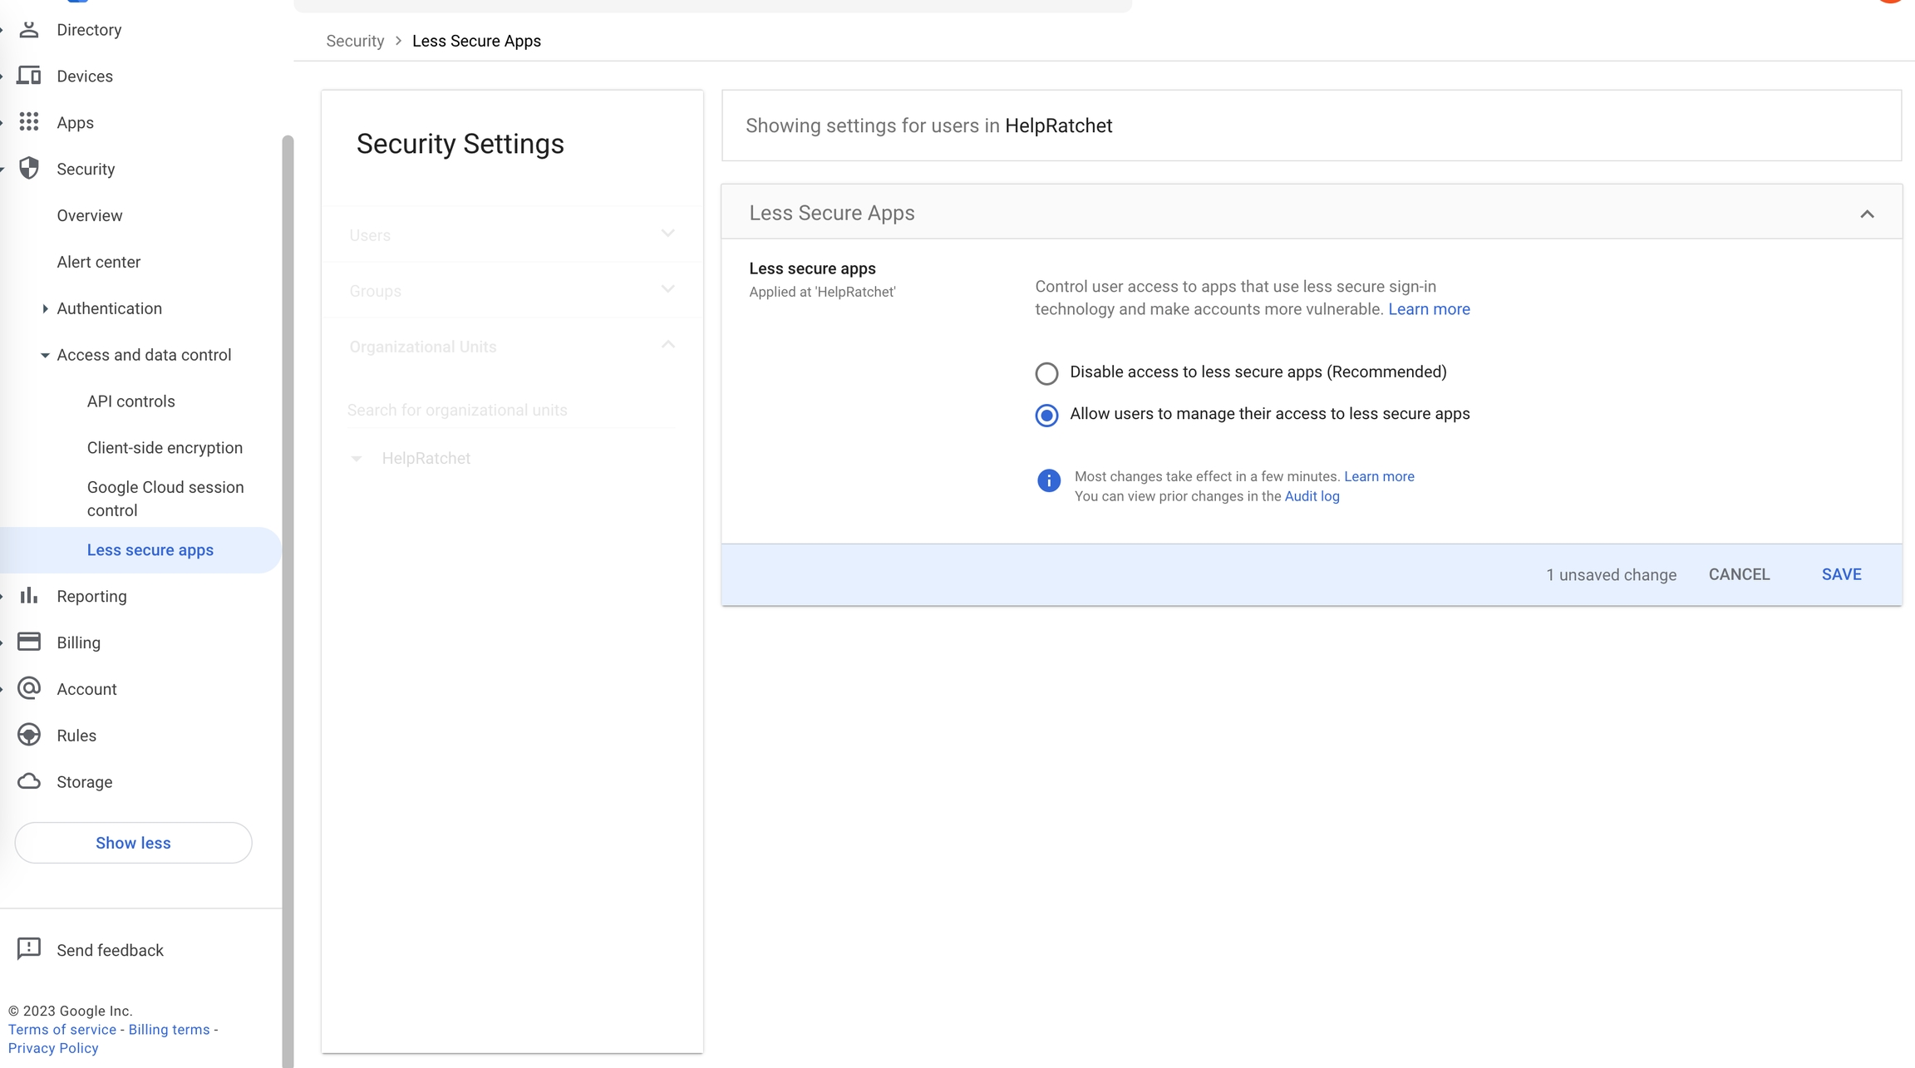Click the Reporting bar chart icon

(29, 595)
